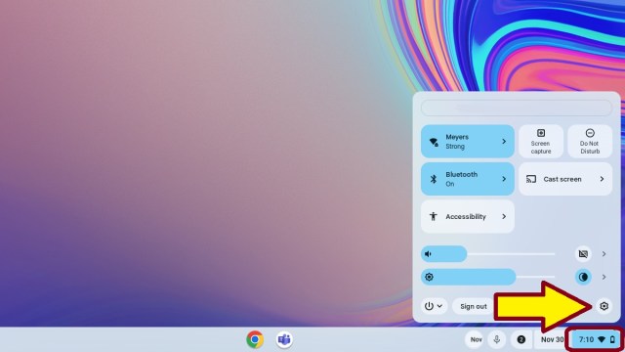Expand Cast screen options chevron
625x352 pixels.
pyautogui.click(x=602, y=179)
